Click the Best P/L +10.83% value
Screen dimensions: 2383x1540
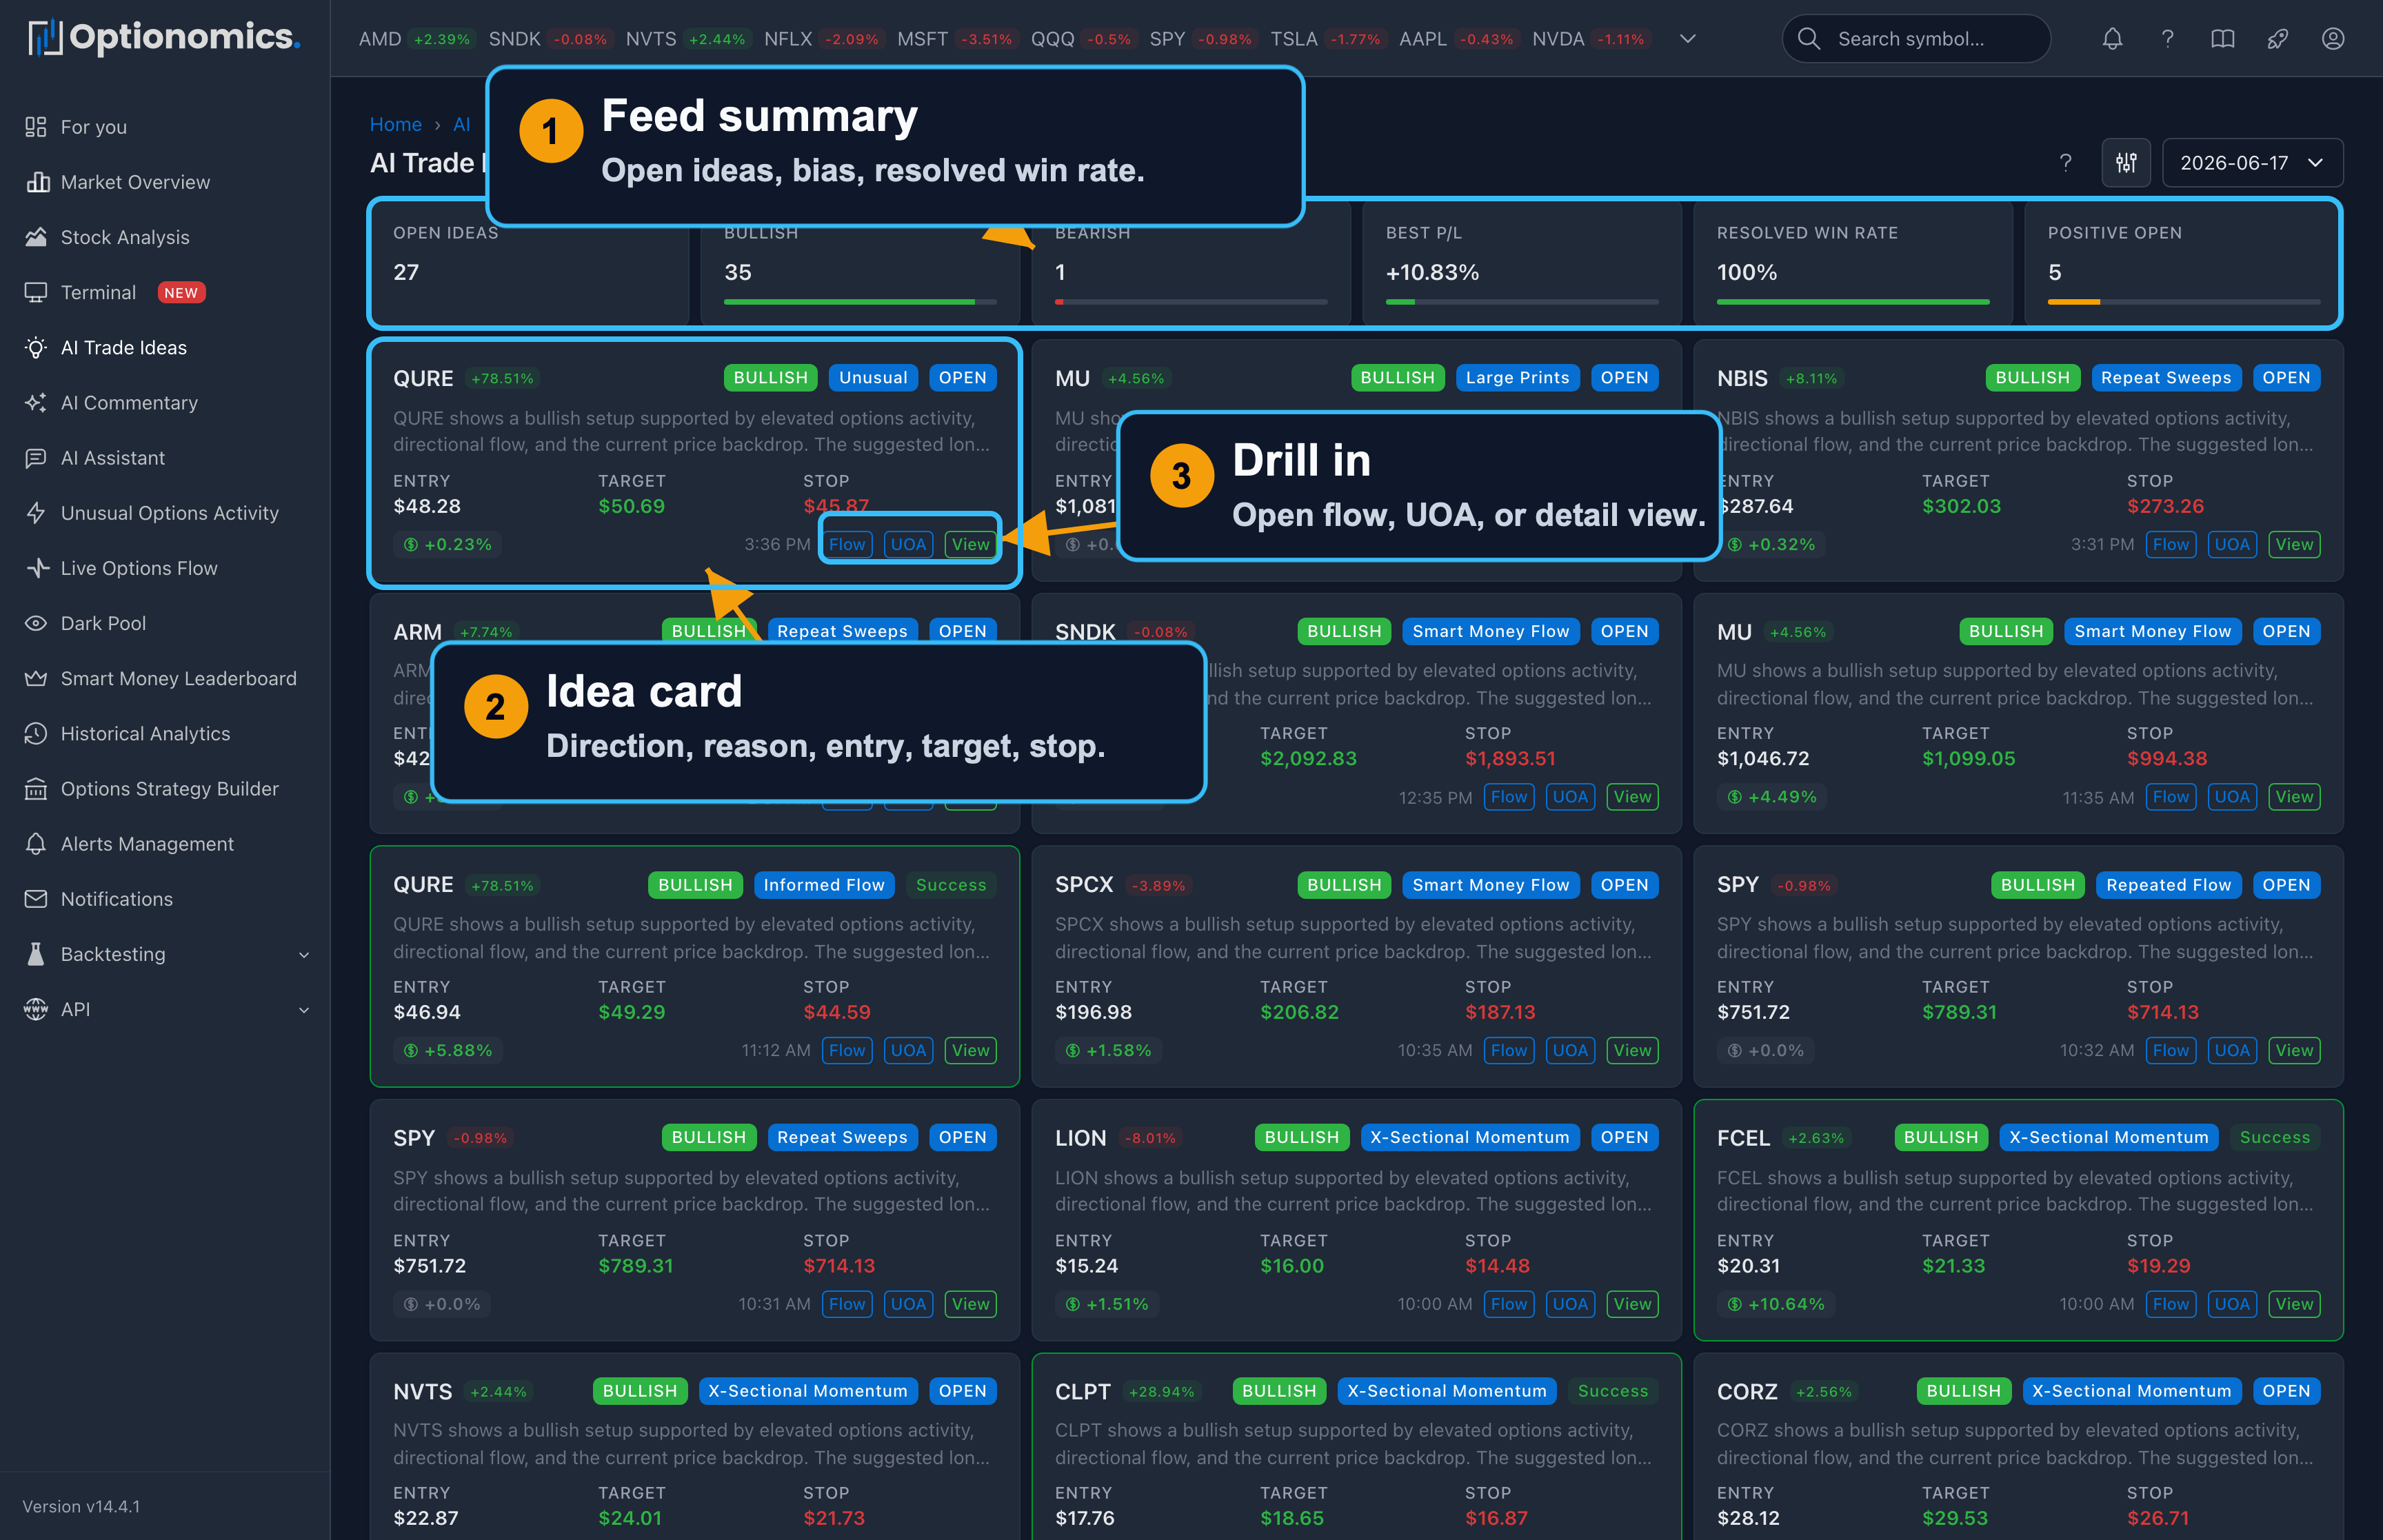pos(1432,272)
